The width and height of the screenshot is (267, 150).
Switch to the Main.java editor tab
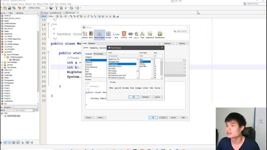tap(72, 13)
